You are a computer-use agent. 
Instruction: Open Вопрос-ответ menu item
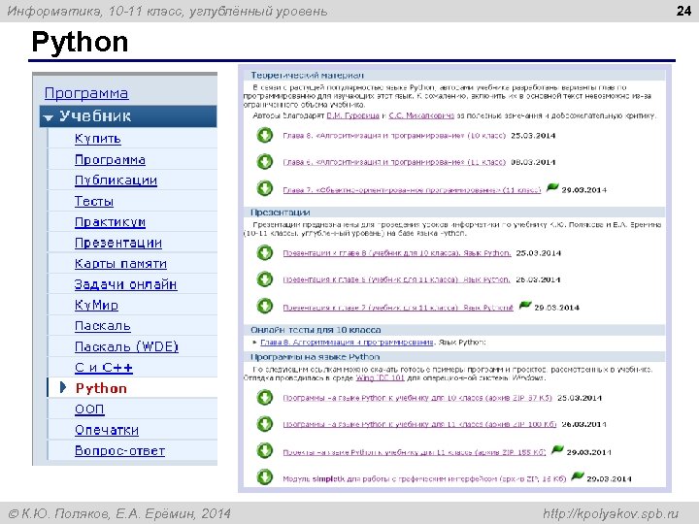[x=120, y=451]
